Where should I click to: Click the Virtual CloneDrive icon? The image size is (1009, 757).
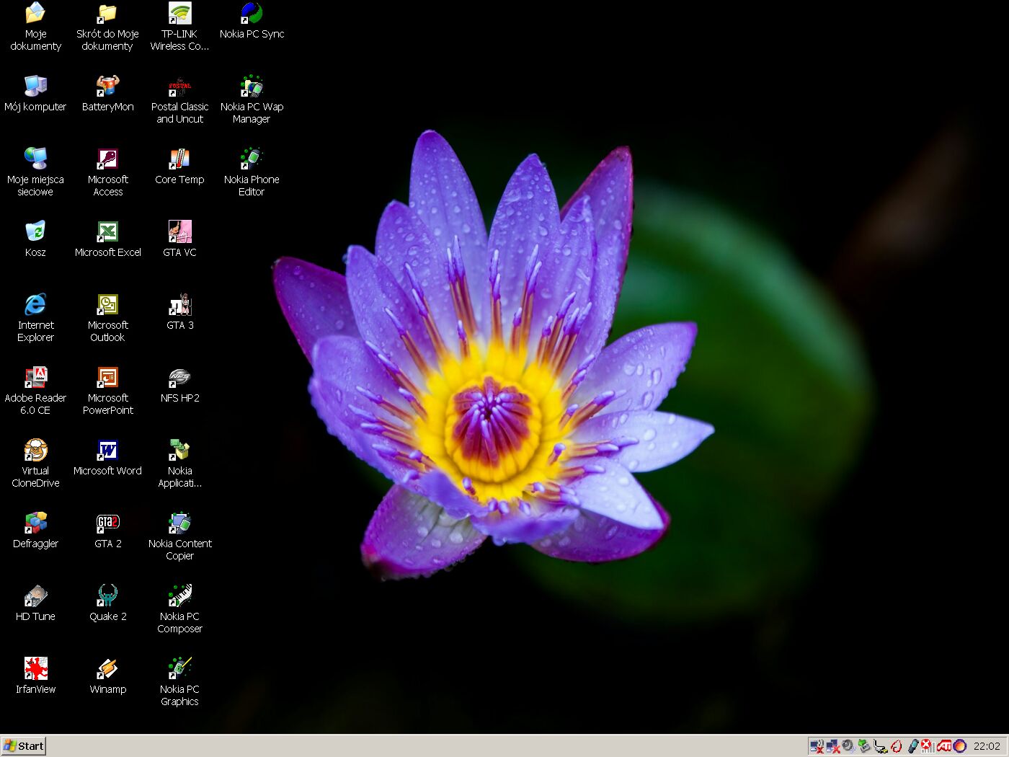pos(35,450)
